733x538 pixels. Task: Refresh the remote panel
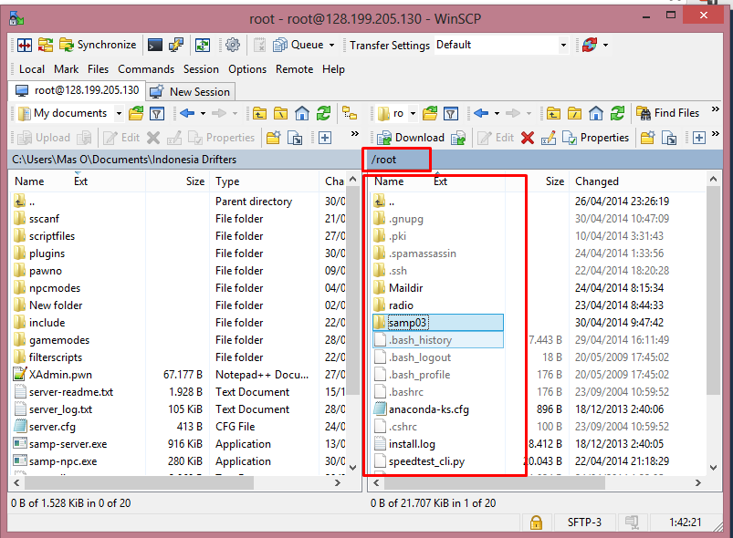click(618, 113)
